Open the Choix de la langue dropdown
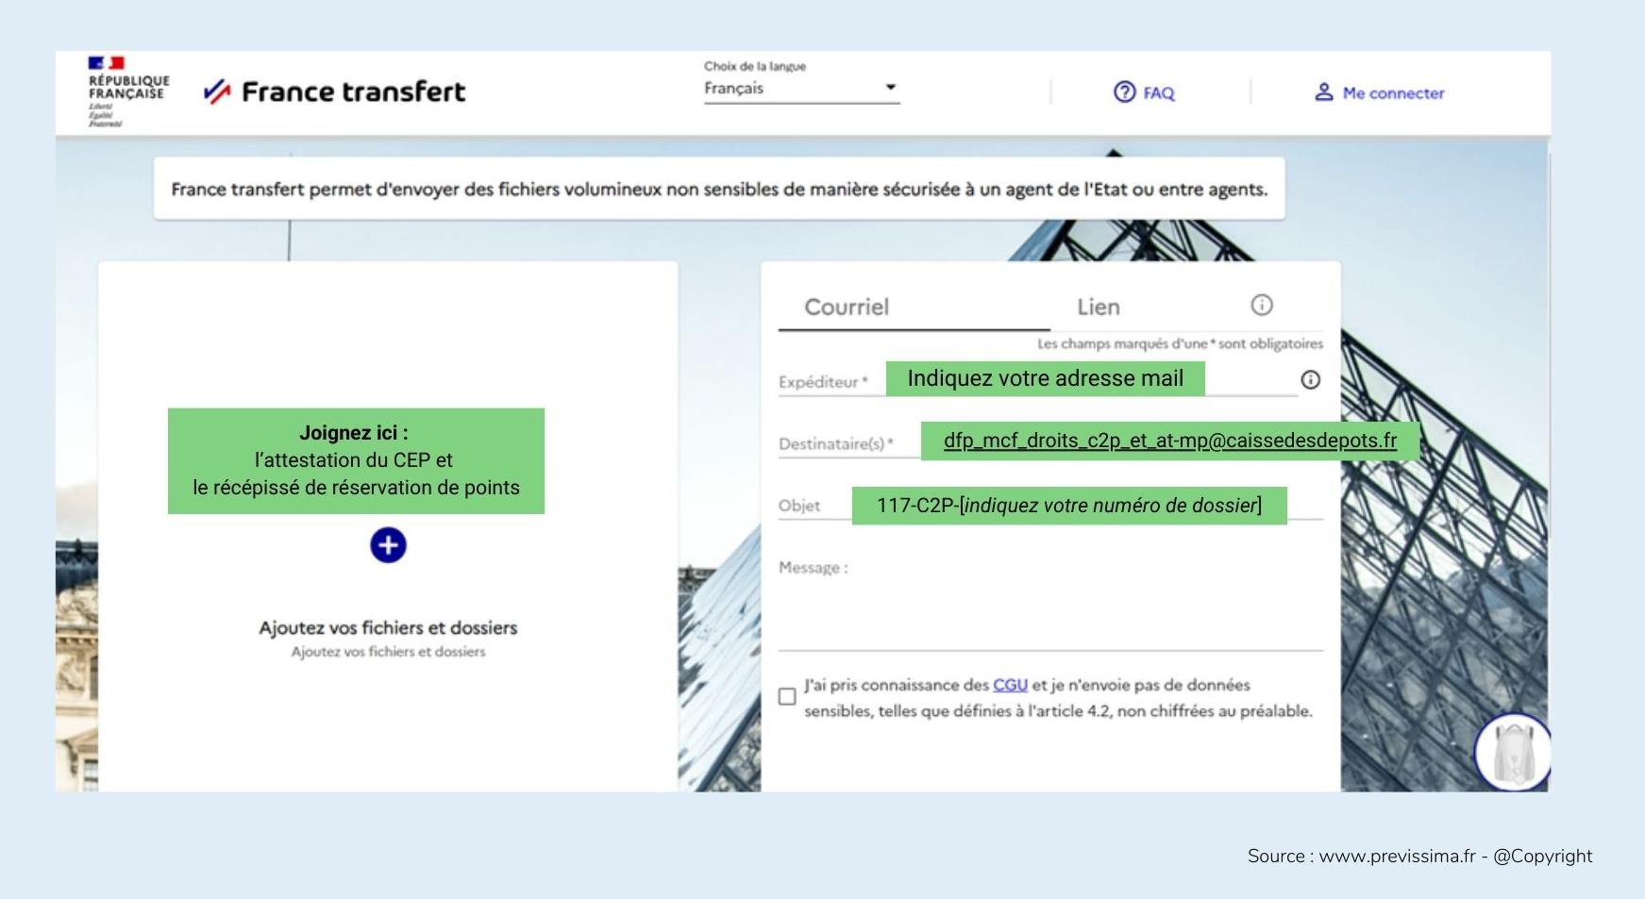This screenshot has width=1645, height=899. click(800, 89)
